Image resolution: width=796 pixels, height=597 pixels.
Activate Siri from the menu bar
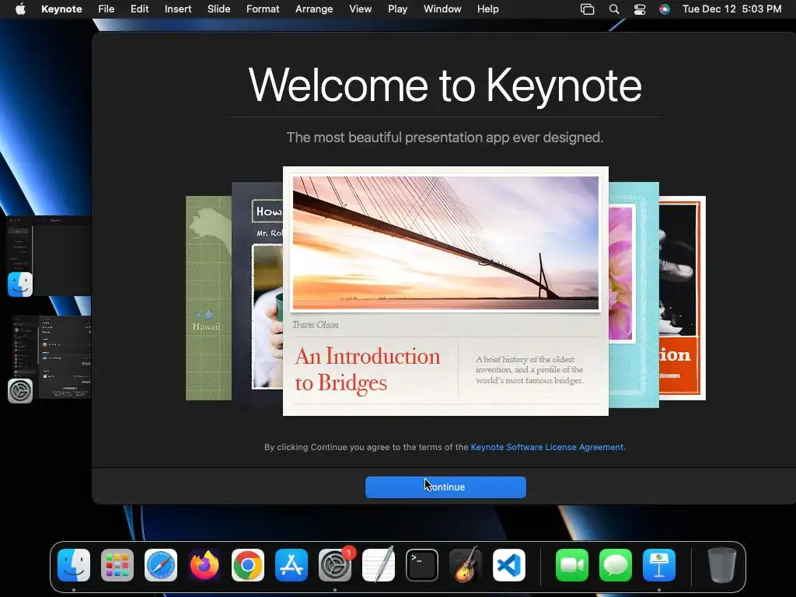(x=664, y=9)
